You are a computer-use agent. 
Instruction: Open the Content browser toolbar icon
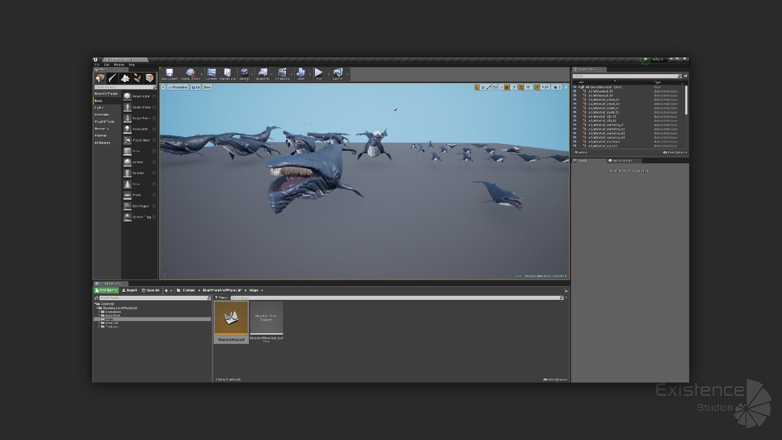211,74
